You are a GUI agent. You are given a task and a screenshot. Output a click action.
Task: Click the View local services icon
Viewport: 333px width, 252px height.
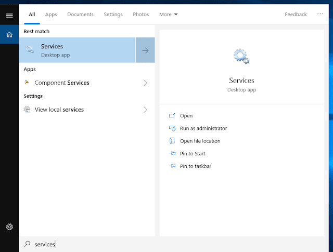point(27,110)
